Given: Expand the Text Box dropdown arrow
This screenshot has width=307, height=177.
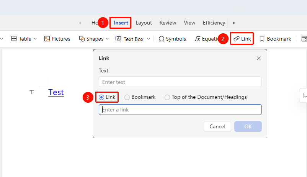Looking at the screenshot, I should [x=149, y=39].
